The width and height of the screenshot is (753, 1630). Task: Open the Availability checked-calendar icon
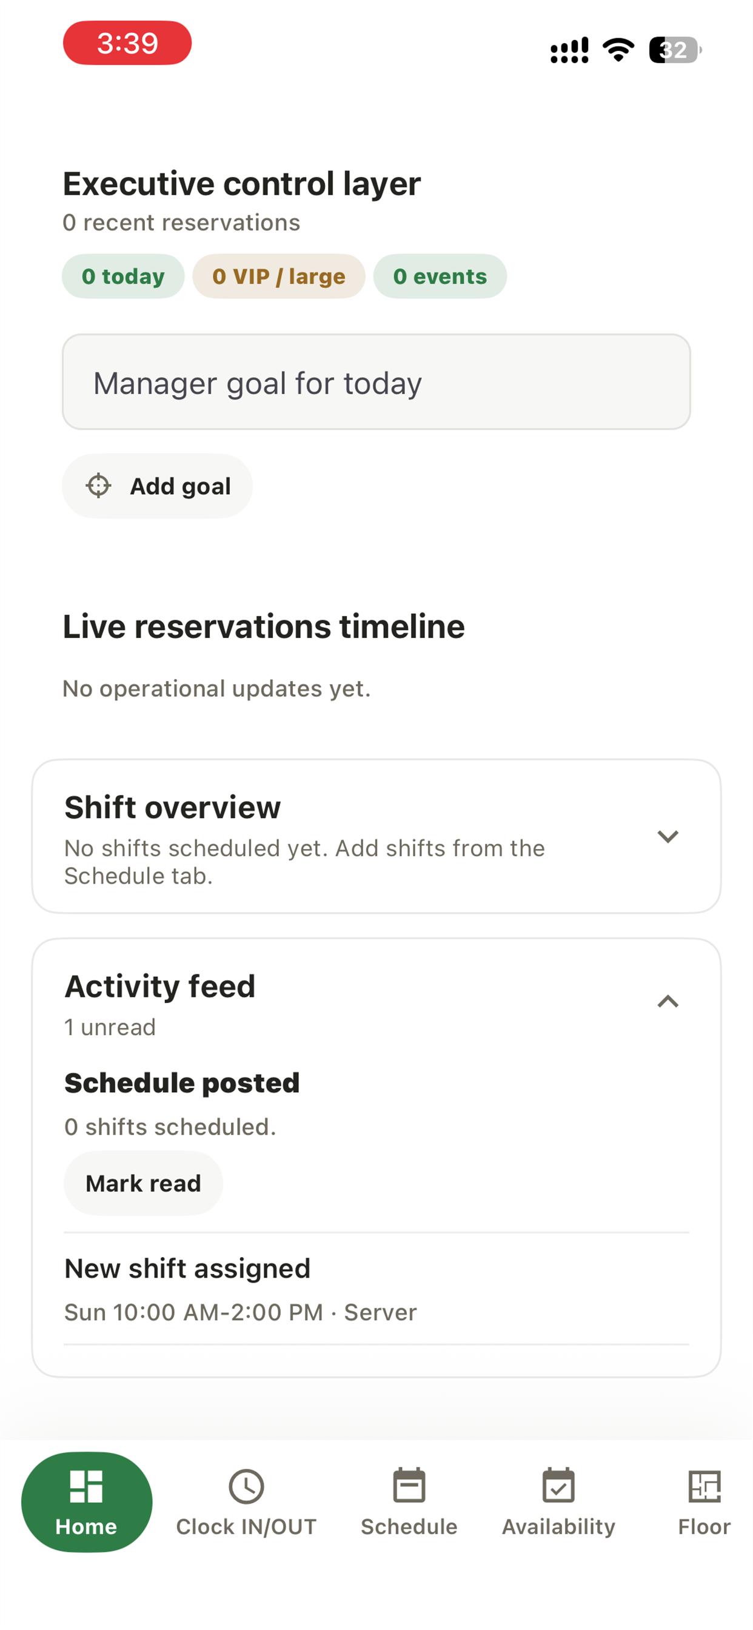(558, 1485)
